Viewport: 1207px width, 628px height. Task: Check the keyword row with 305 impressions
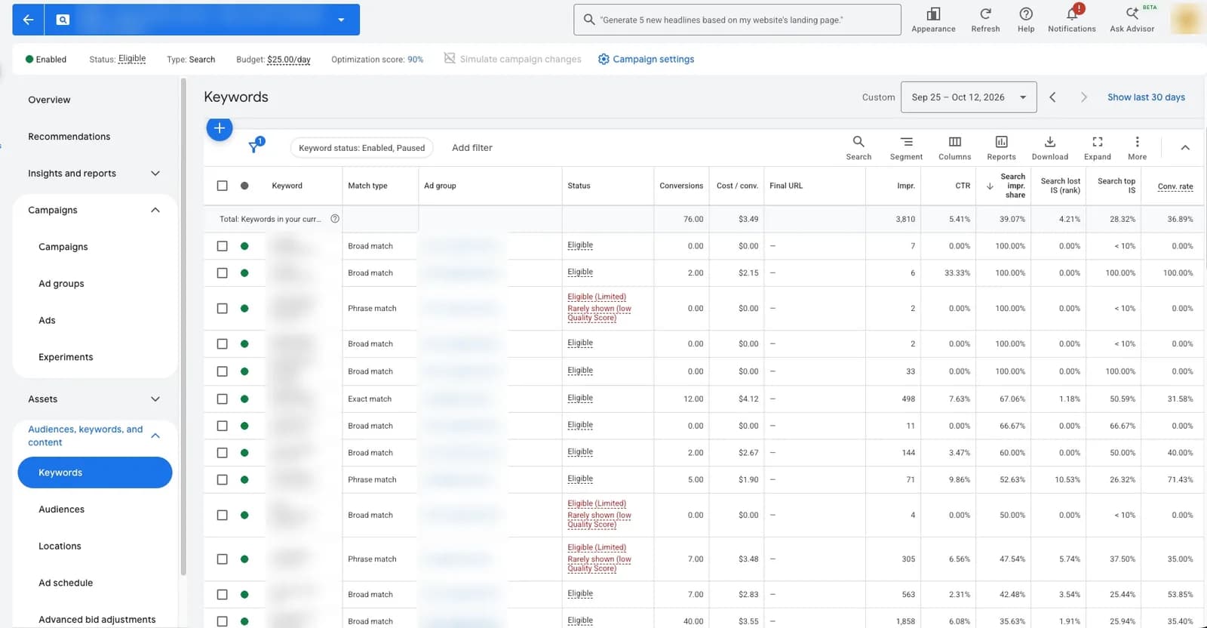click(222, 559)
